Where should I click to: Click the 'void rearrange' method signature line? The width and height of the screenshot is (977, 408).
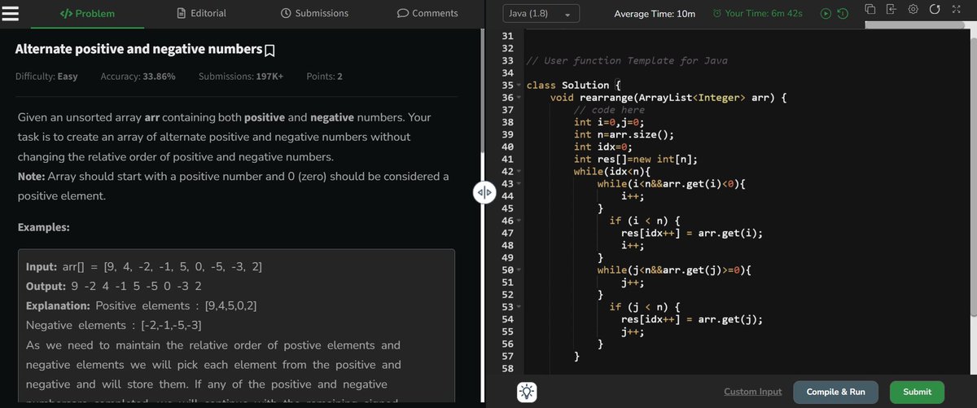[668, 98]
